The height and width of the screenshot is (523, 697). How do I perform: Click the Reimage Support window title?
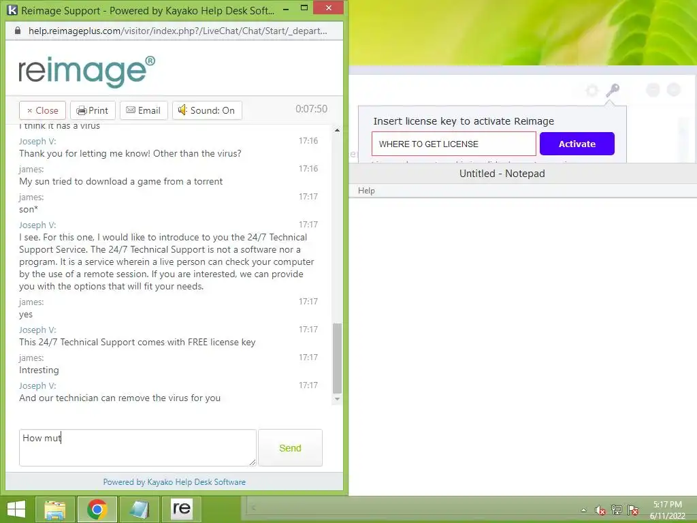(148, 10)
